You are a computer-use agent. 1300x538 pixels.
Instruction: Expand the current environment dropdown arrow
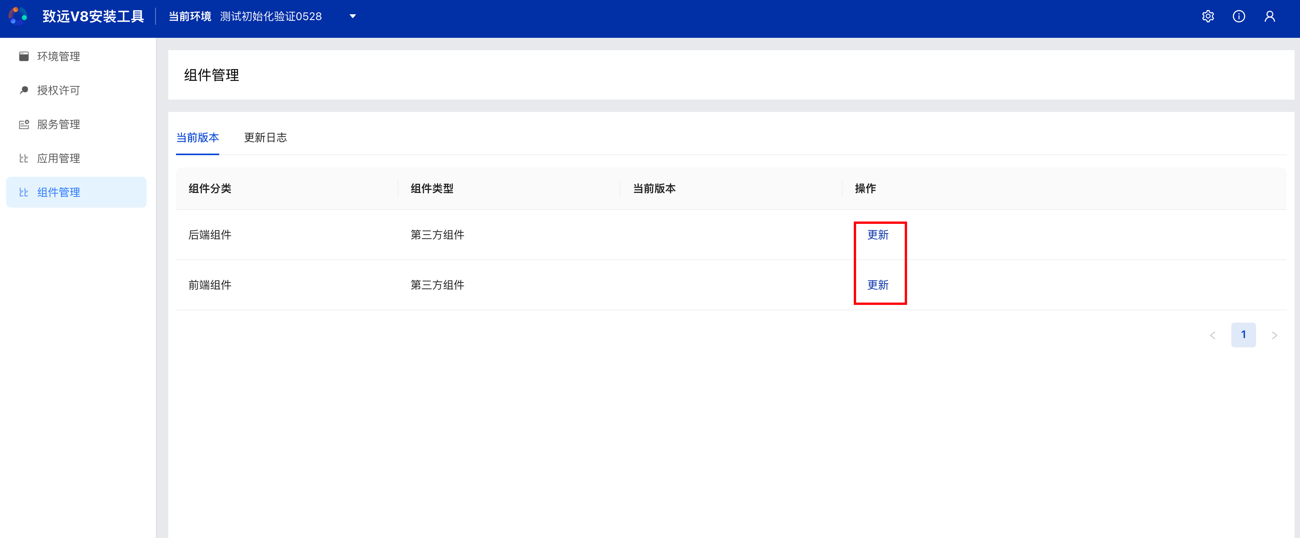point(353,17)
